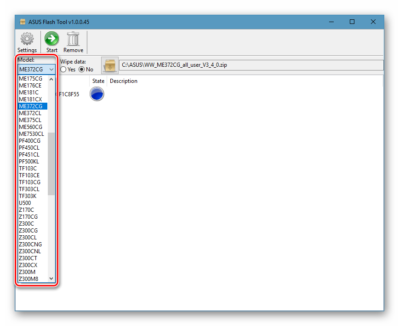Image resolution: width=399 pixels, height=326 pixels.
Task: Pick PF451CL in the model list
Action: tap(33, 154)
